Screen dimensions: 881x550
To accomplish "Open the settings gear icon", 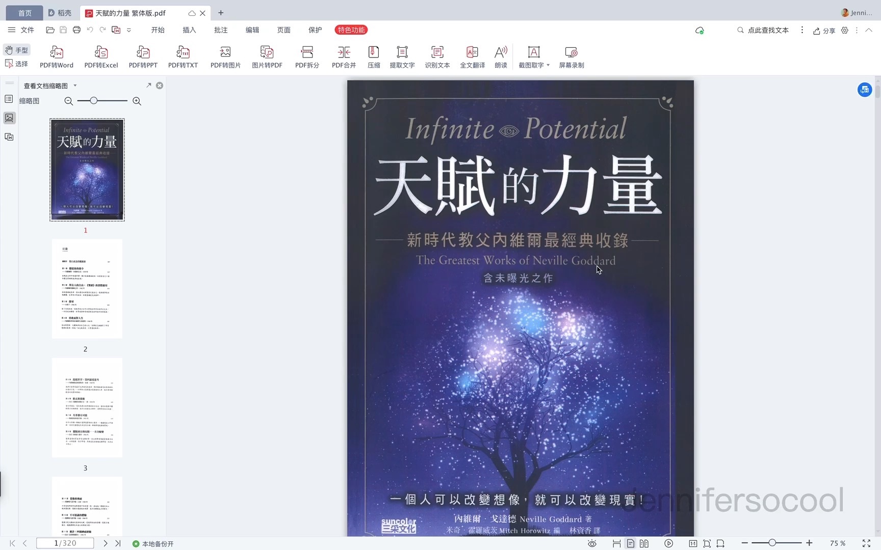I will tap(845, 31).
